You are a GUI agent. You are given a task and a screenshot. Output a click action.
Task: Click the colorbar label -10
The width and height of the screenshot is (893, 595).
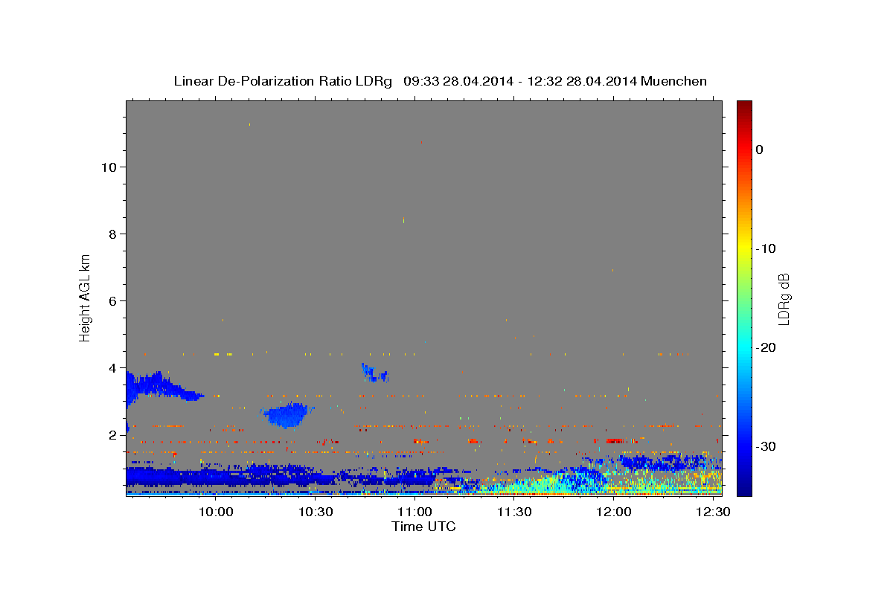pos(766,248)
